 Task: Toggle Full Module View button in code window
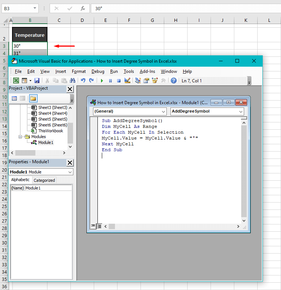[x=99, y=226]
